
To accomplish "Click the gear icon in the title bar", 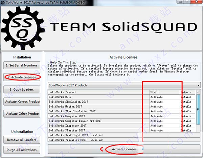I will coord(3,2).
